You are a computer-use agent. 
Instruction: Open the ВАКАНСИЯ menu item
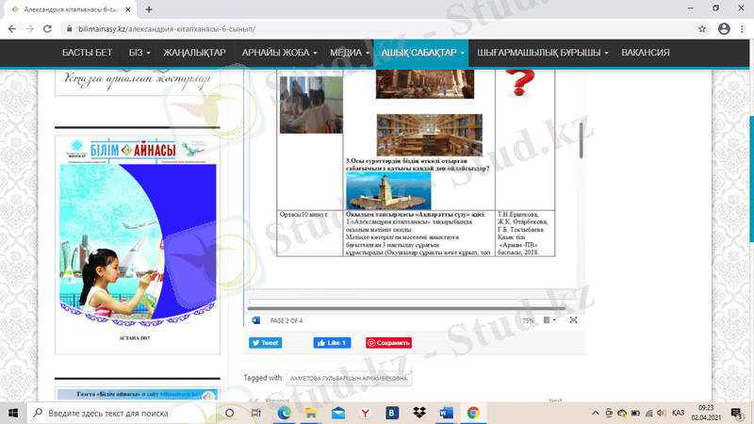tap(646, 53)
